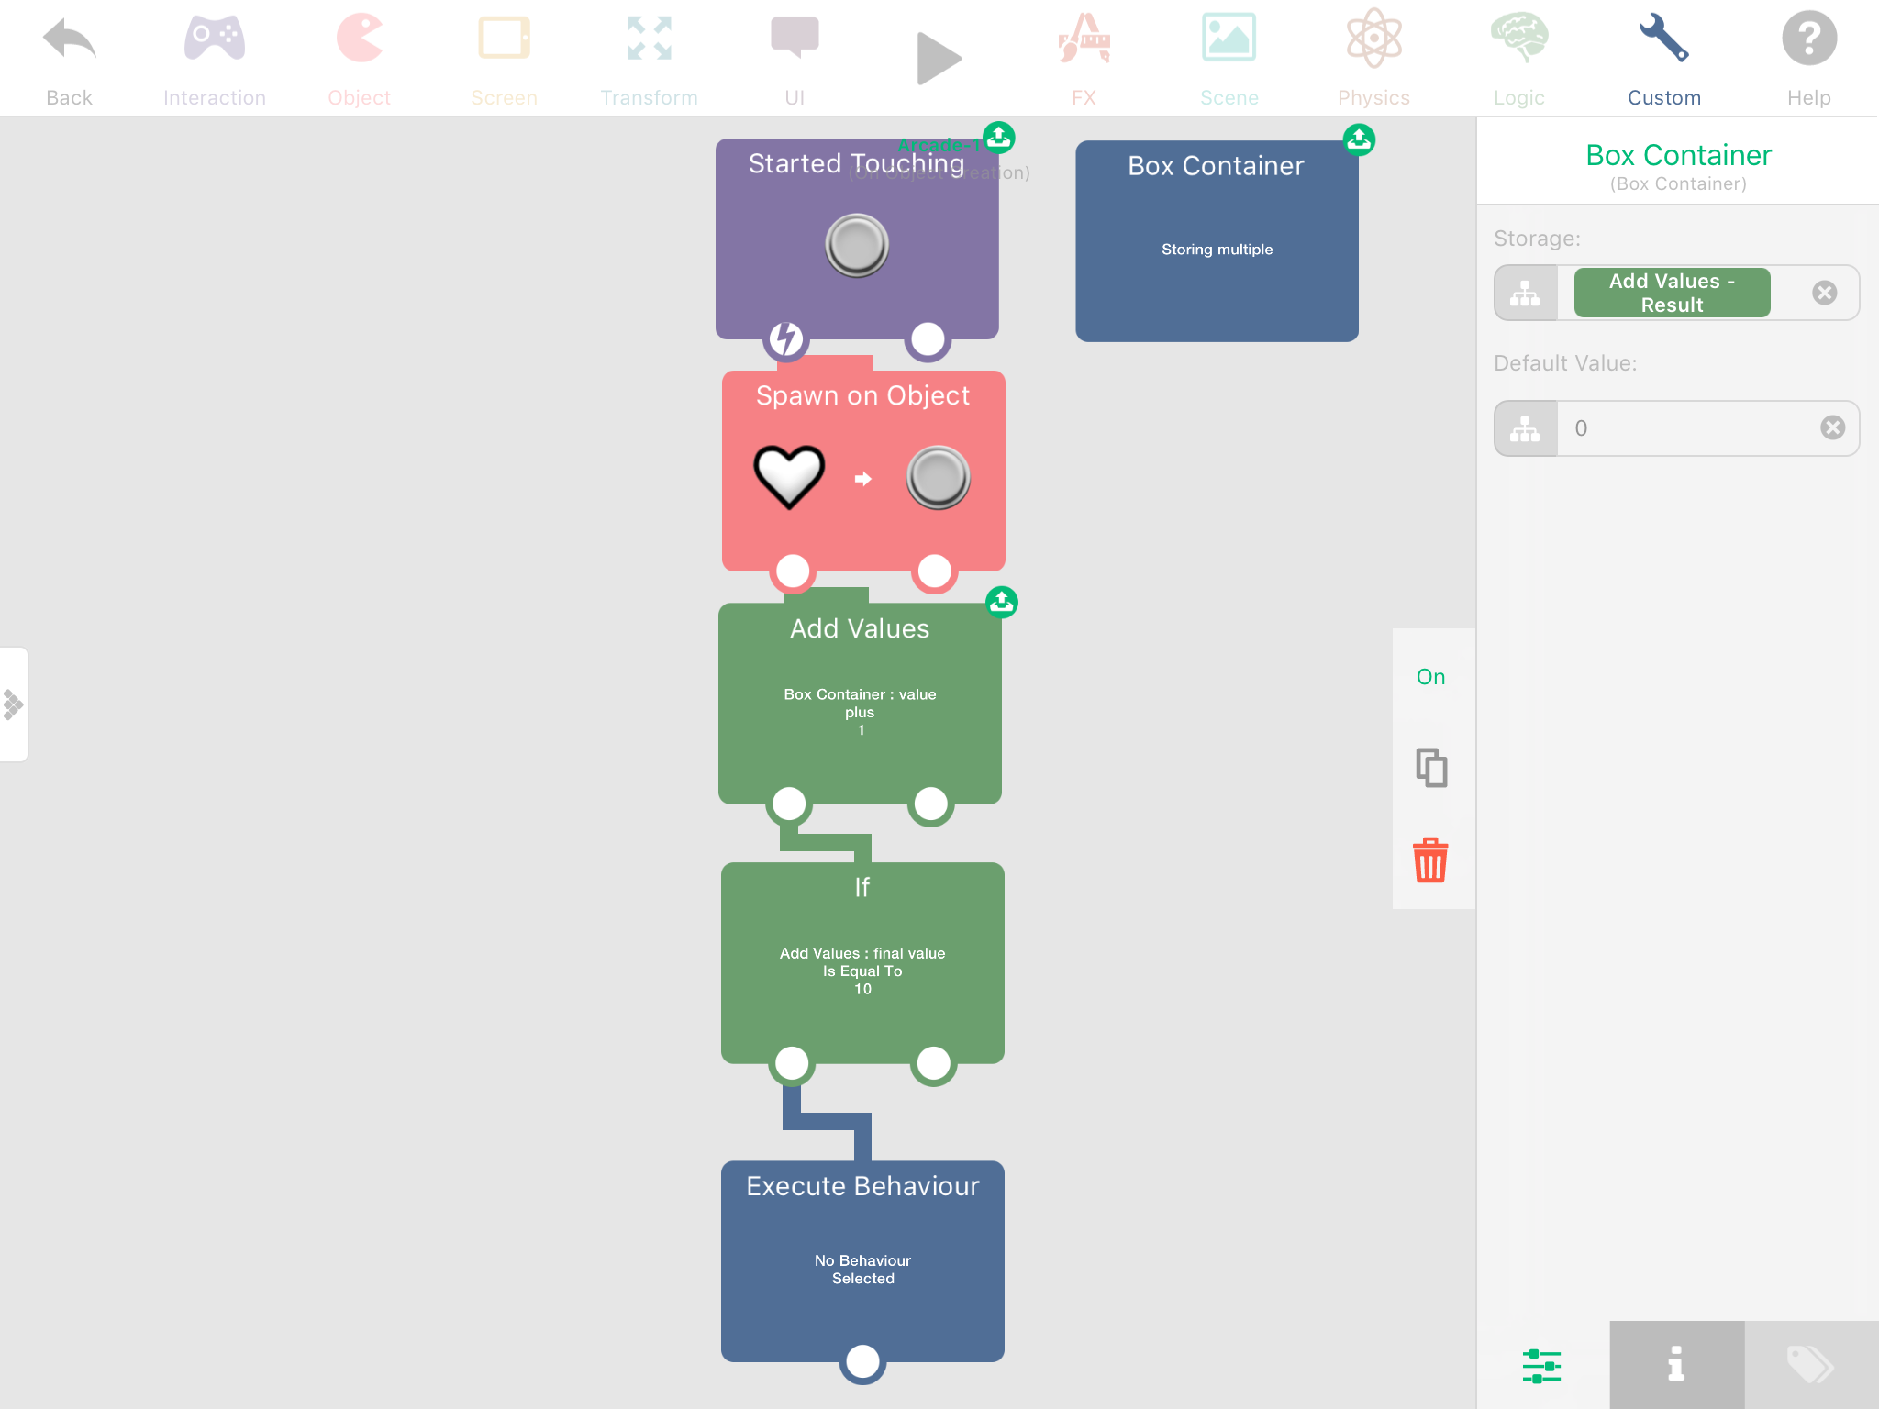Delete behaviour with red trash icon
1879x1409 pixels.
1430,860
